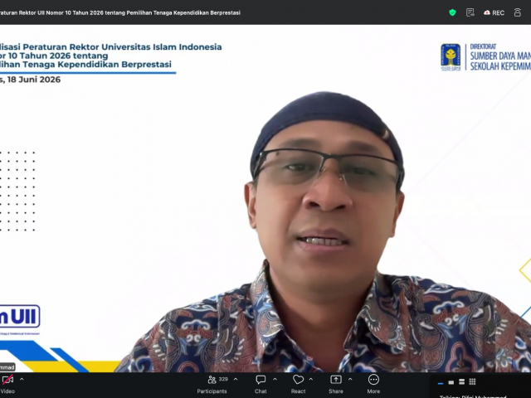Open the green encryption shield icon
The width and height of the screenshot is (531, 398).
click(x=452, y=13)
